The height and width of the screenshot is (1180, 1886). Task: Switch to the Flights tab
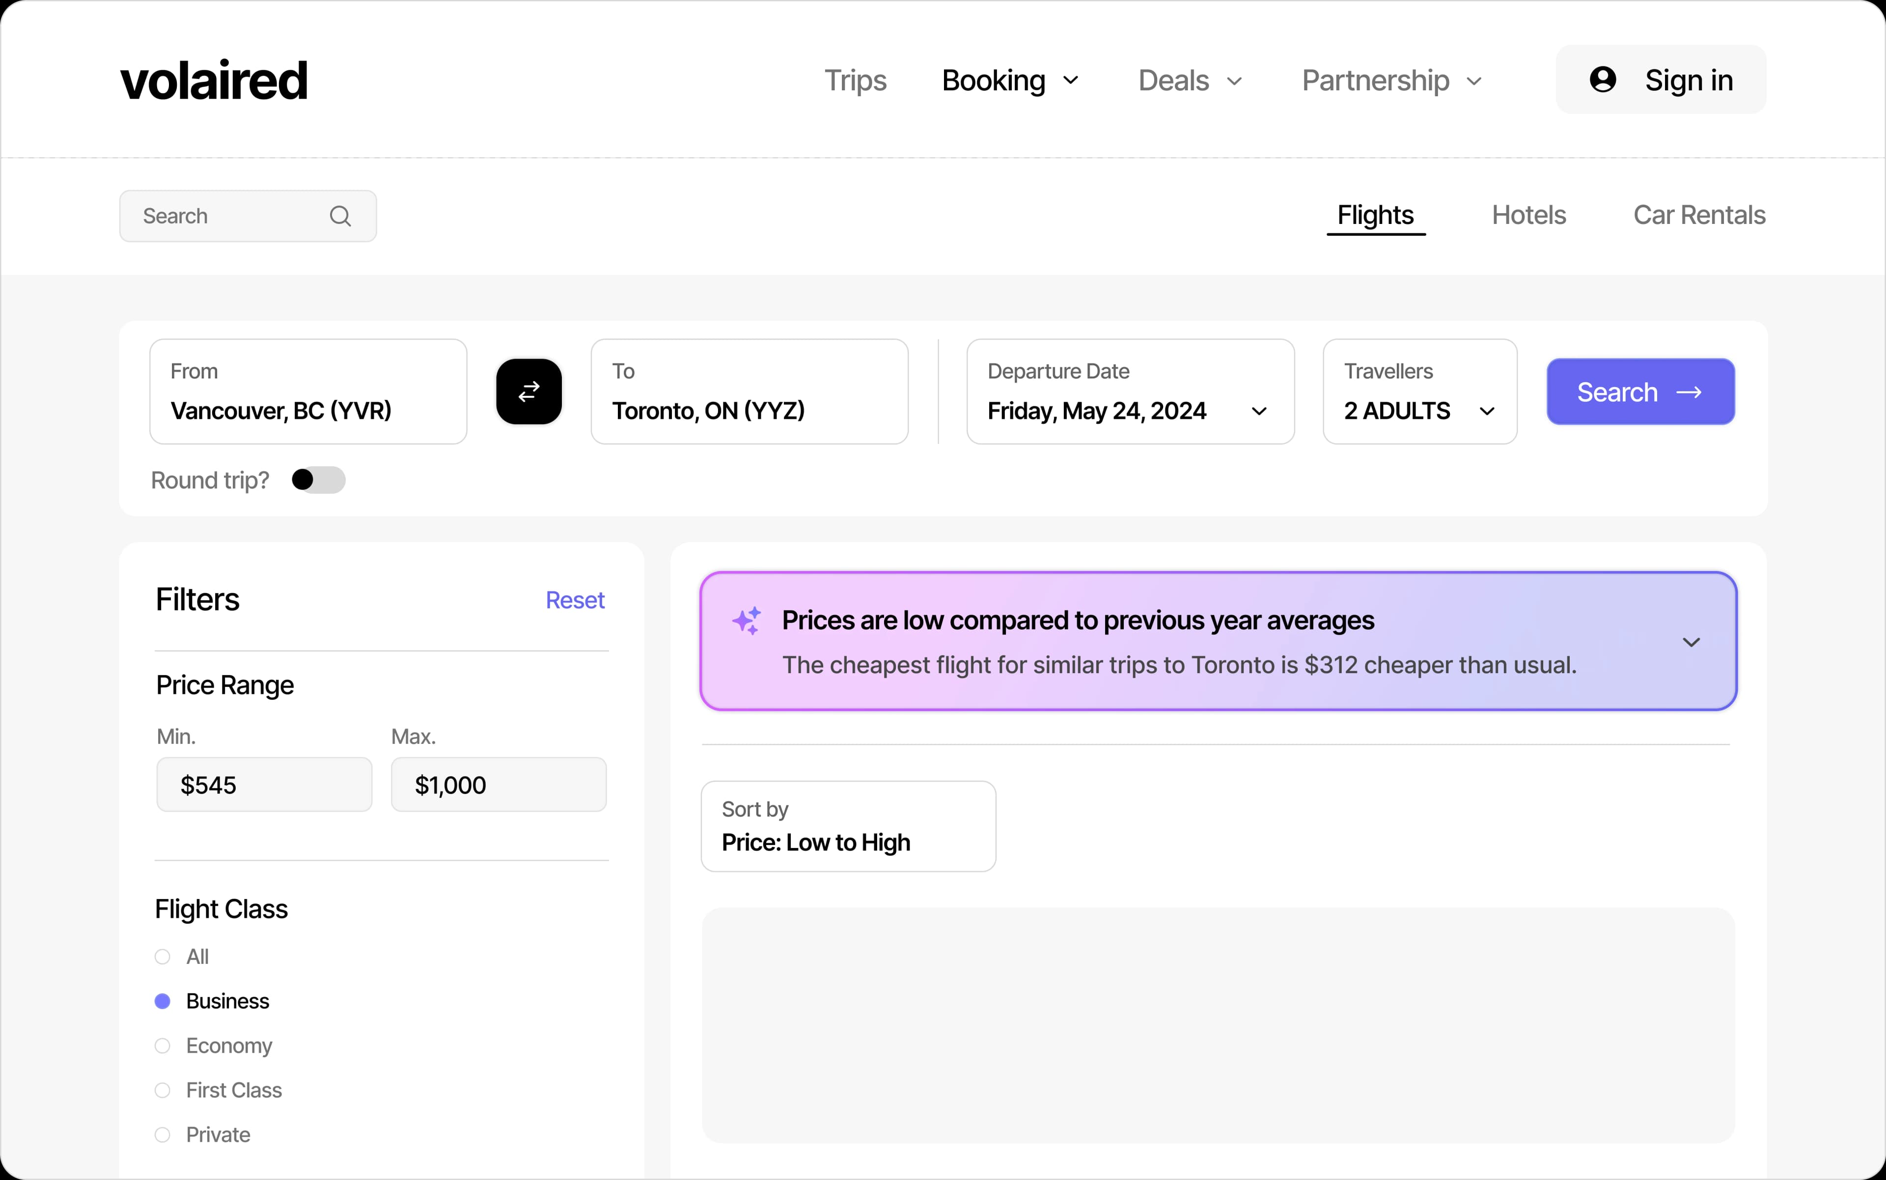[x=1376, y=216]
